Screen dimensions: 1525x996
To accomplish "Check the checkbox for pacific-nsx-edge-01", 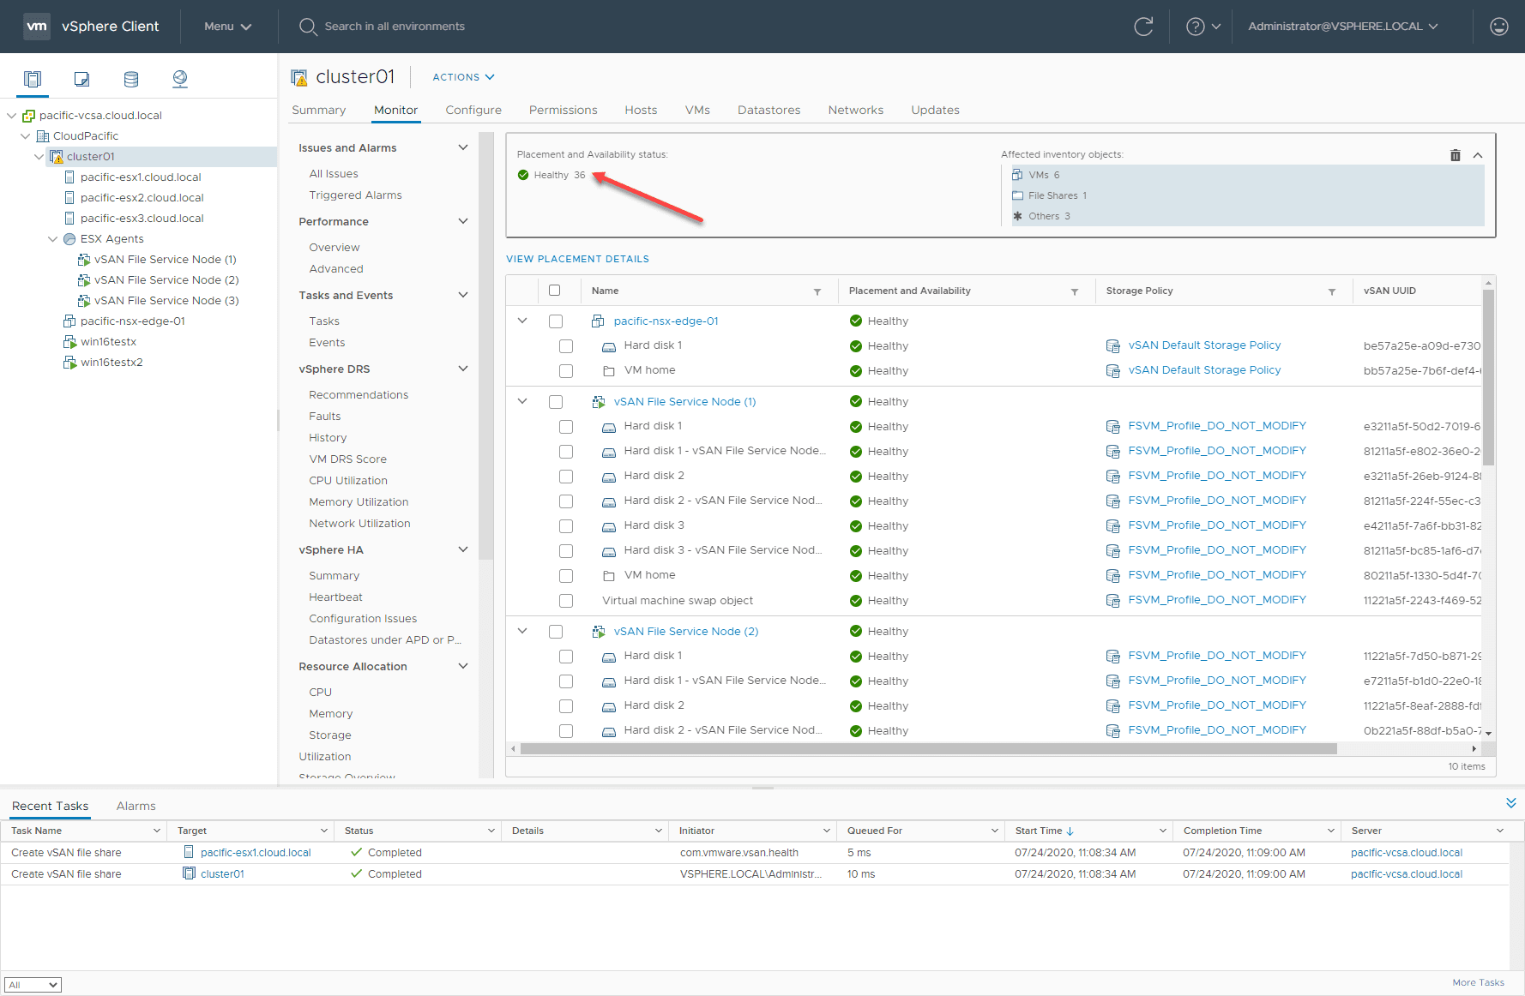I will coord(556,321).
